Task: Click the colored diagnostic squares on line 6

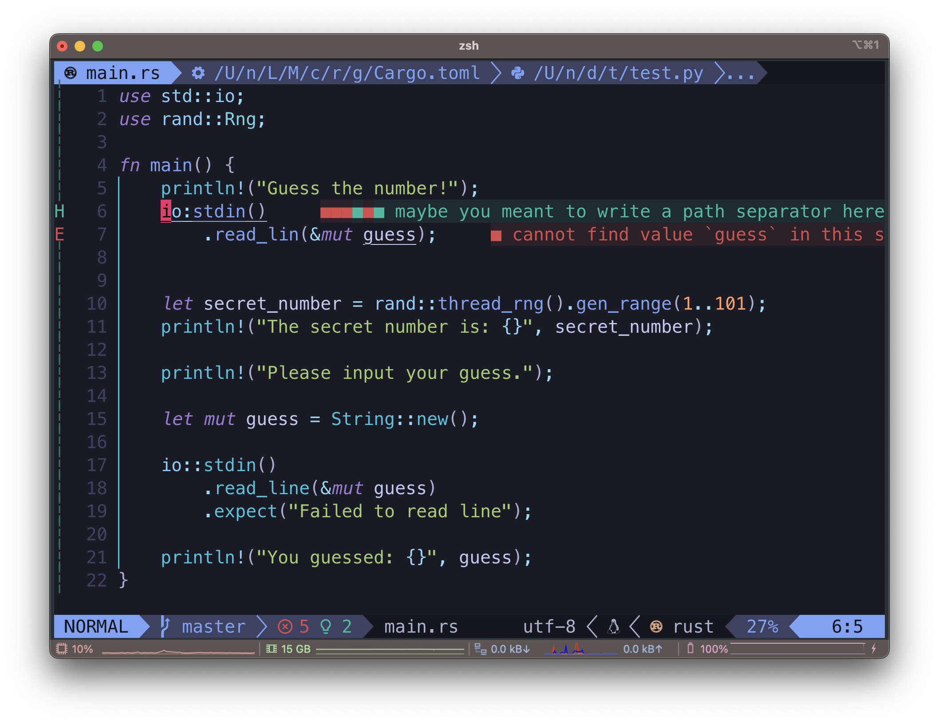Action: [x=352, y=212]
